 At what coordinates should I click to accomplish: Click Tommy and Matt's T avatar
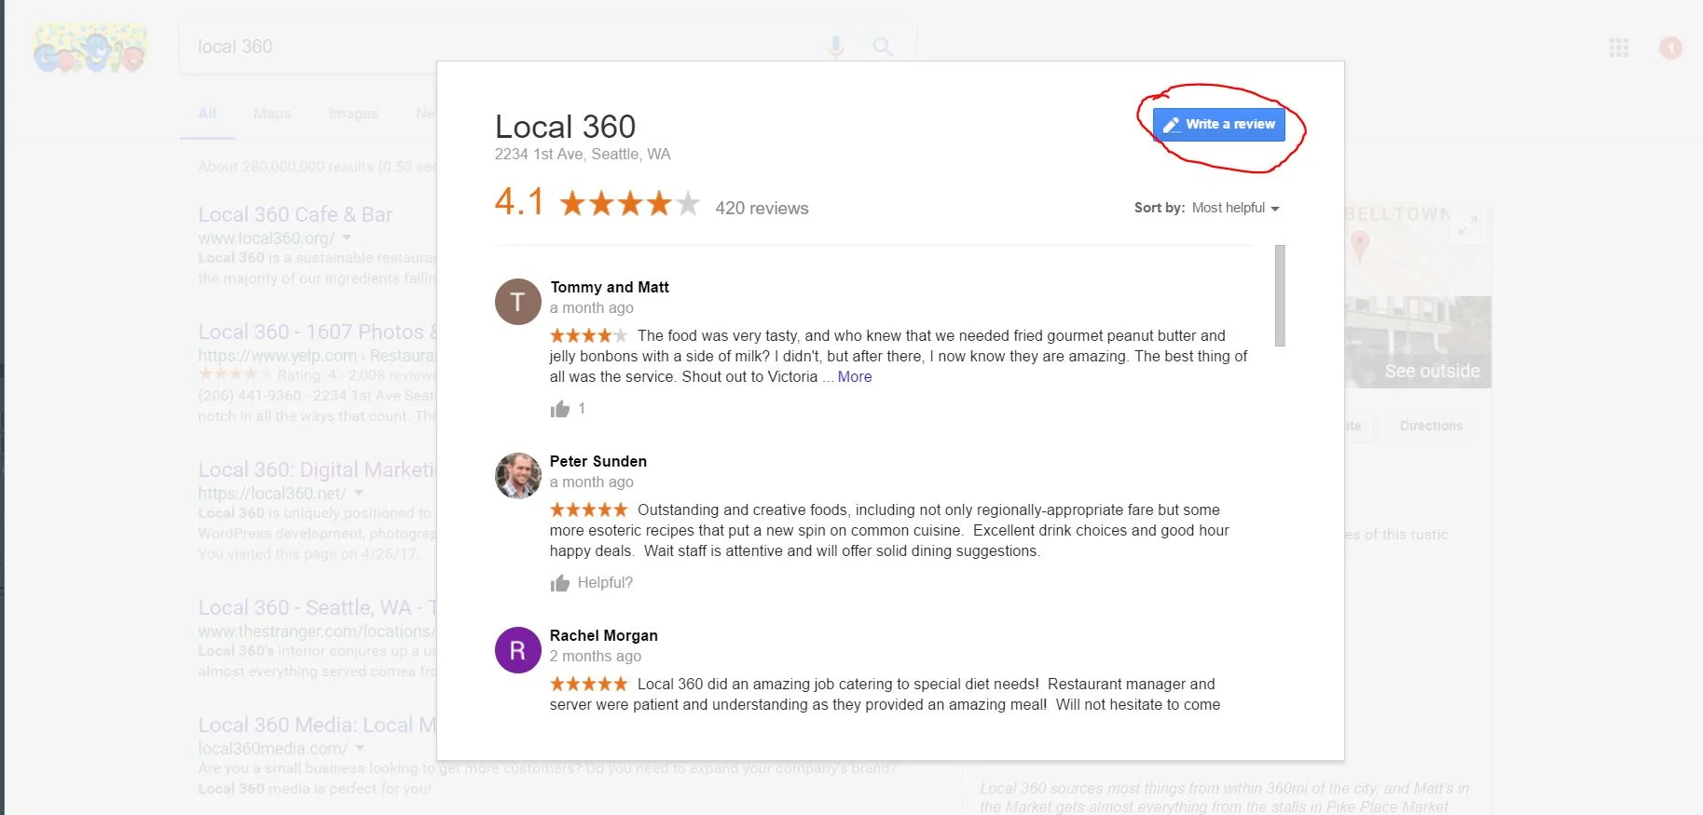(517, 302)
